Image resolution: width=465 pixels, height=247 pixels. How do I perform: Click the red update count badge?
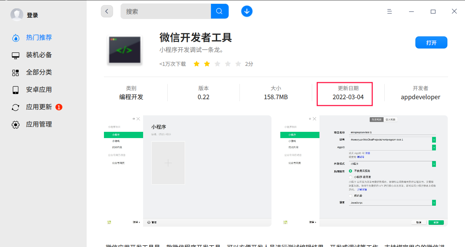pos(59,107)
